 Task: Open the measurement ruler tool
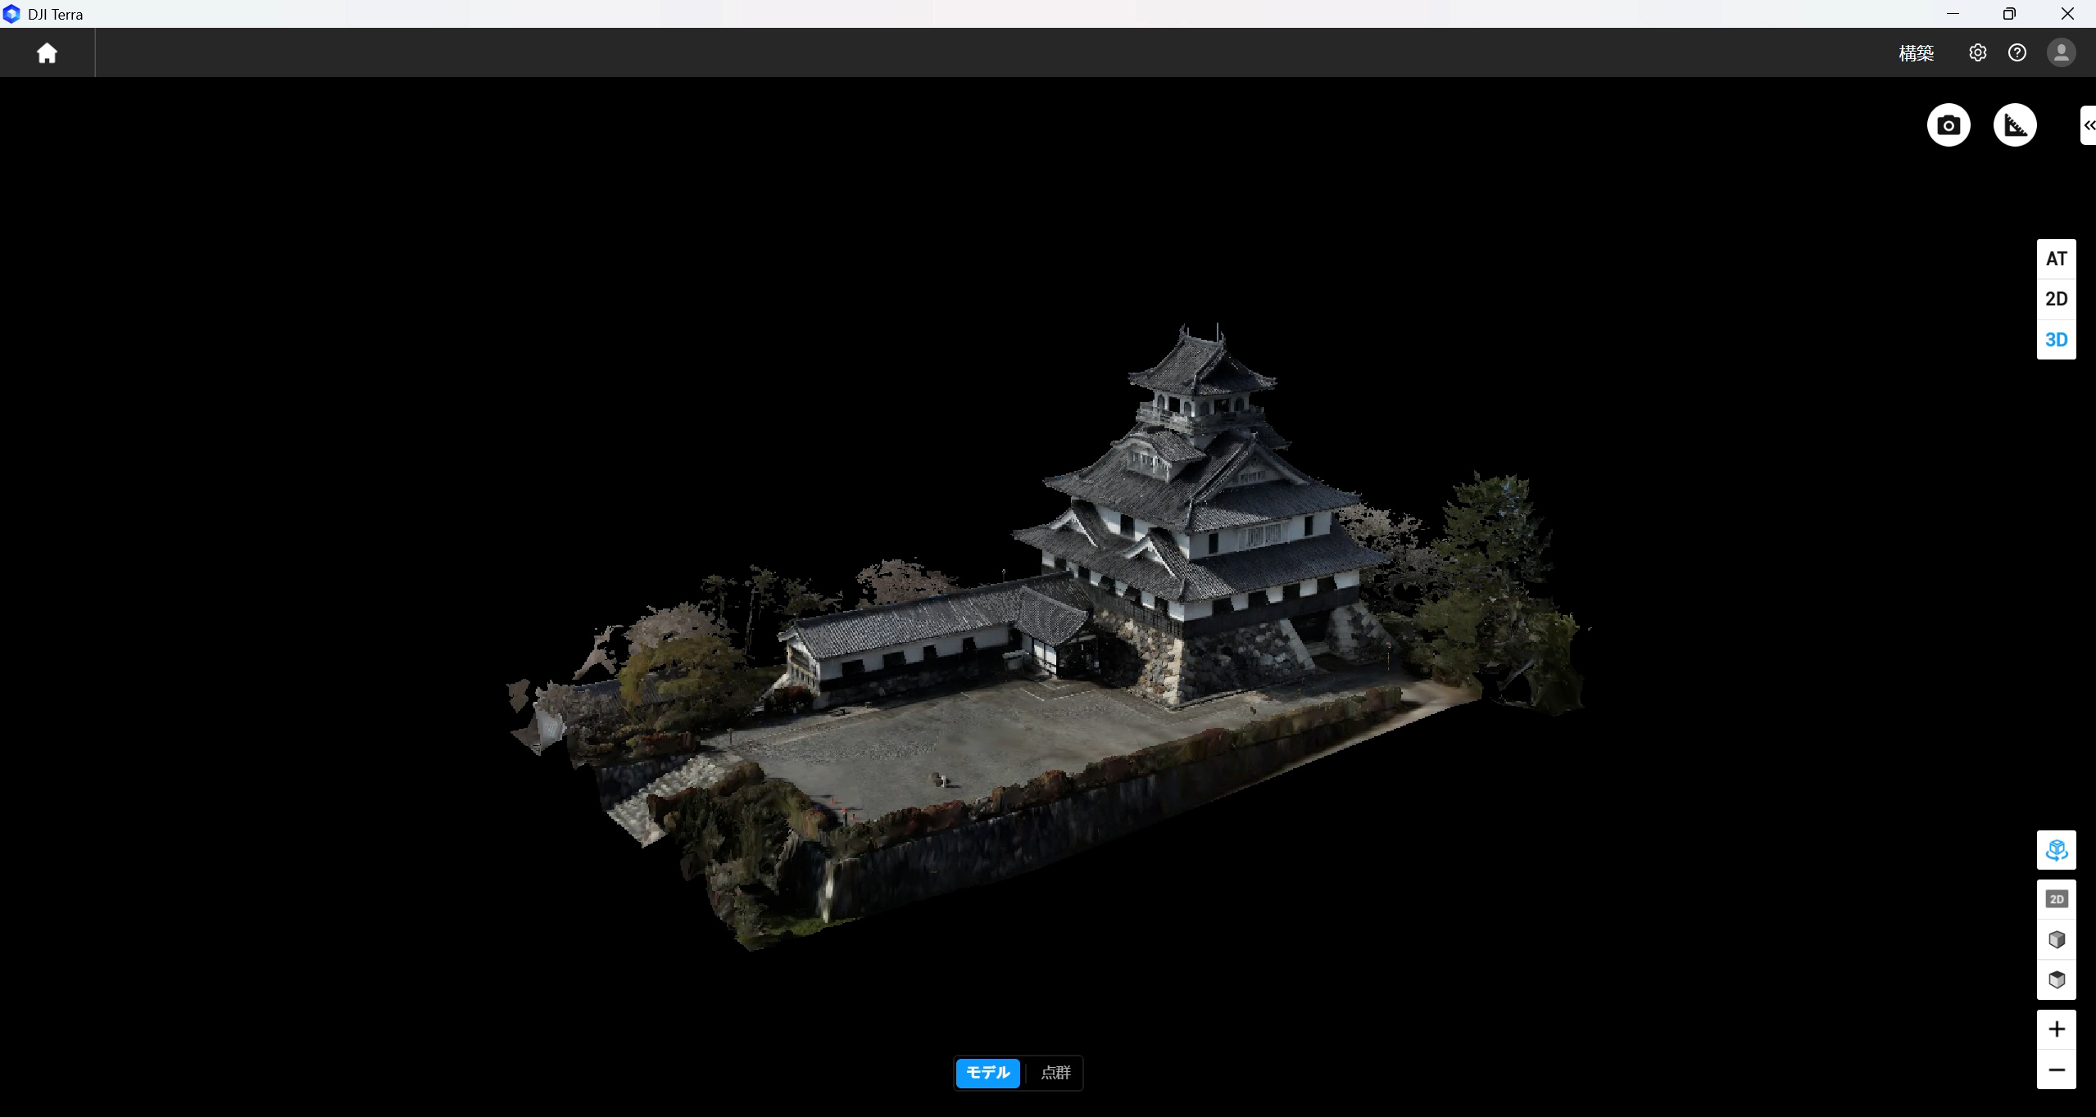point(2015,125)
